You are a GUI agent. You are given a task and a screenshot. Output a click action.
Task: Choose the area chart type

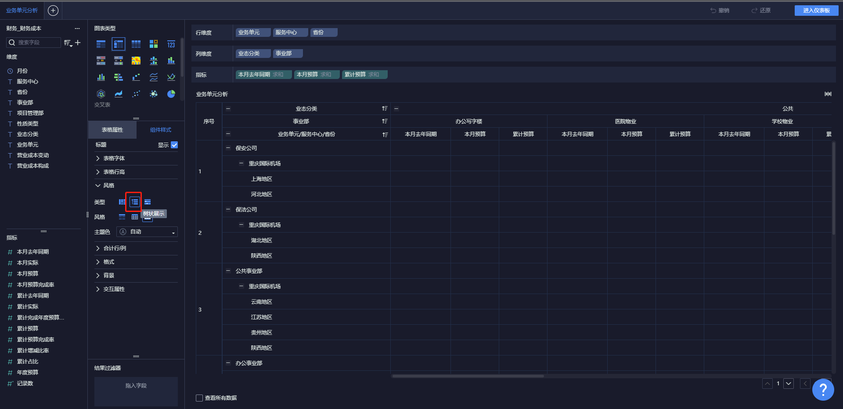(x=119, y=94)
